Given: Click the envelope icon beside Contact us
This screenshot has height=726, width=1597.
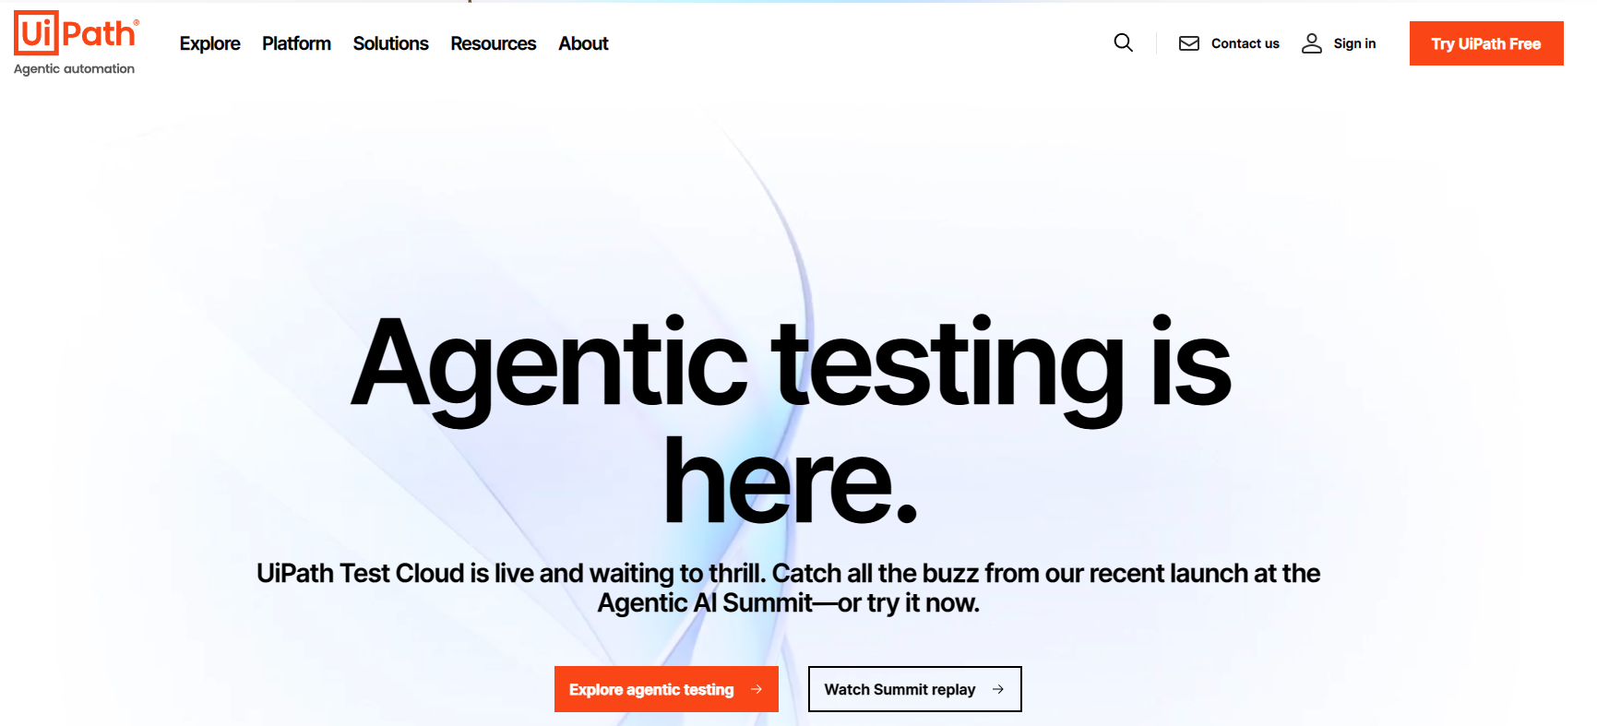Looking at the screenshot, I should tap(1189, 43).
